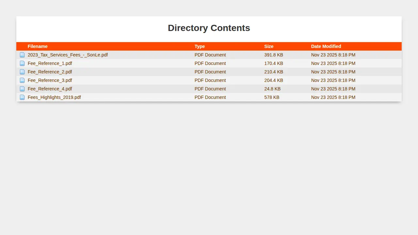Click the file icon for Fee_Reference_3.pdf
418x235 pixels.
[x=22, y=80]
